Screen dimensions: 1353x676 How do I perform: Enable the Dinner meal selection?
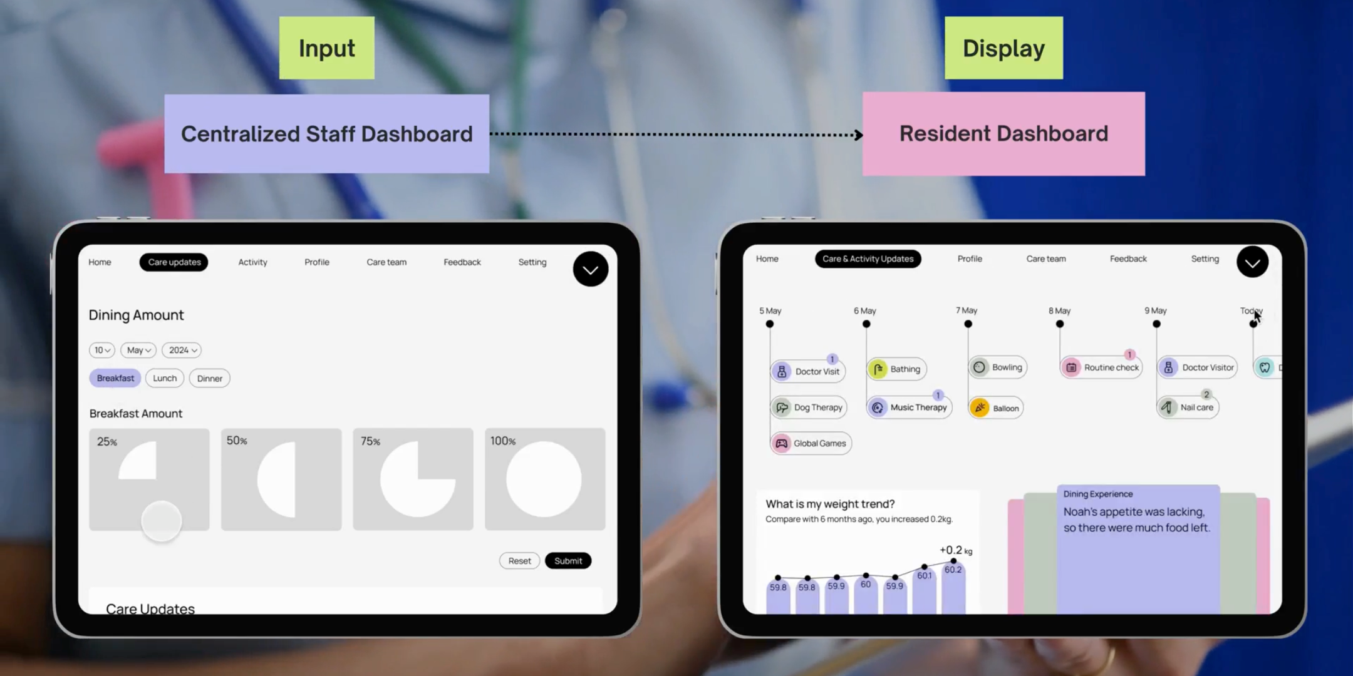[x=210, y=377]
